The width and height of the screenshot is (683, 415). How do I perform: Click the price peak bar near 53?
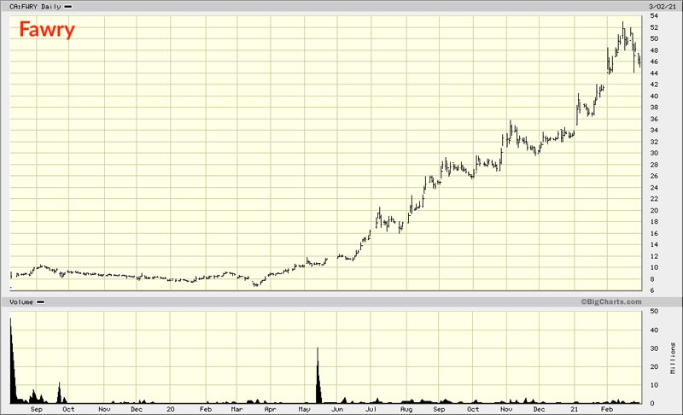tap(623, 31)
